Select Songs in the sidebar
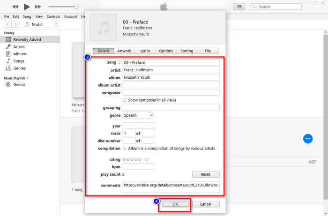This screenshot has height=216, width=328. pyautogui.click(x=19, y=61)
